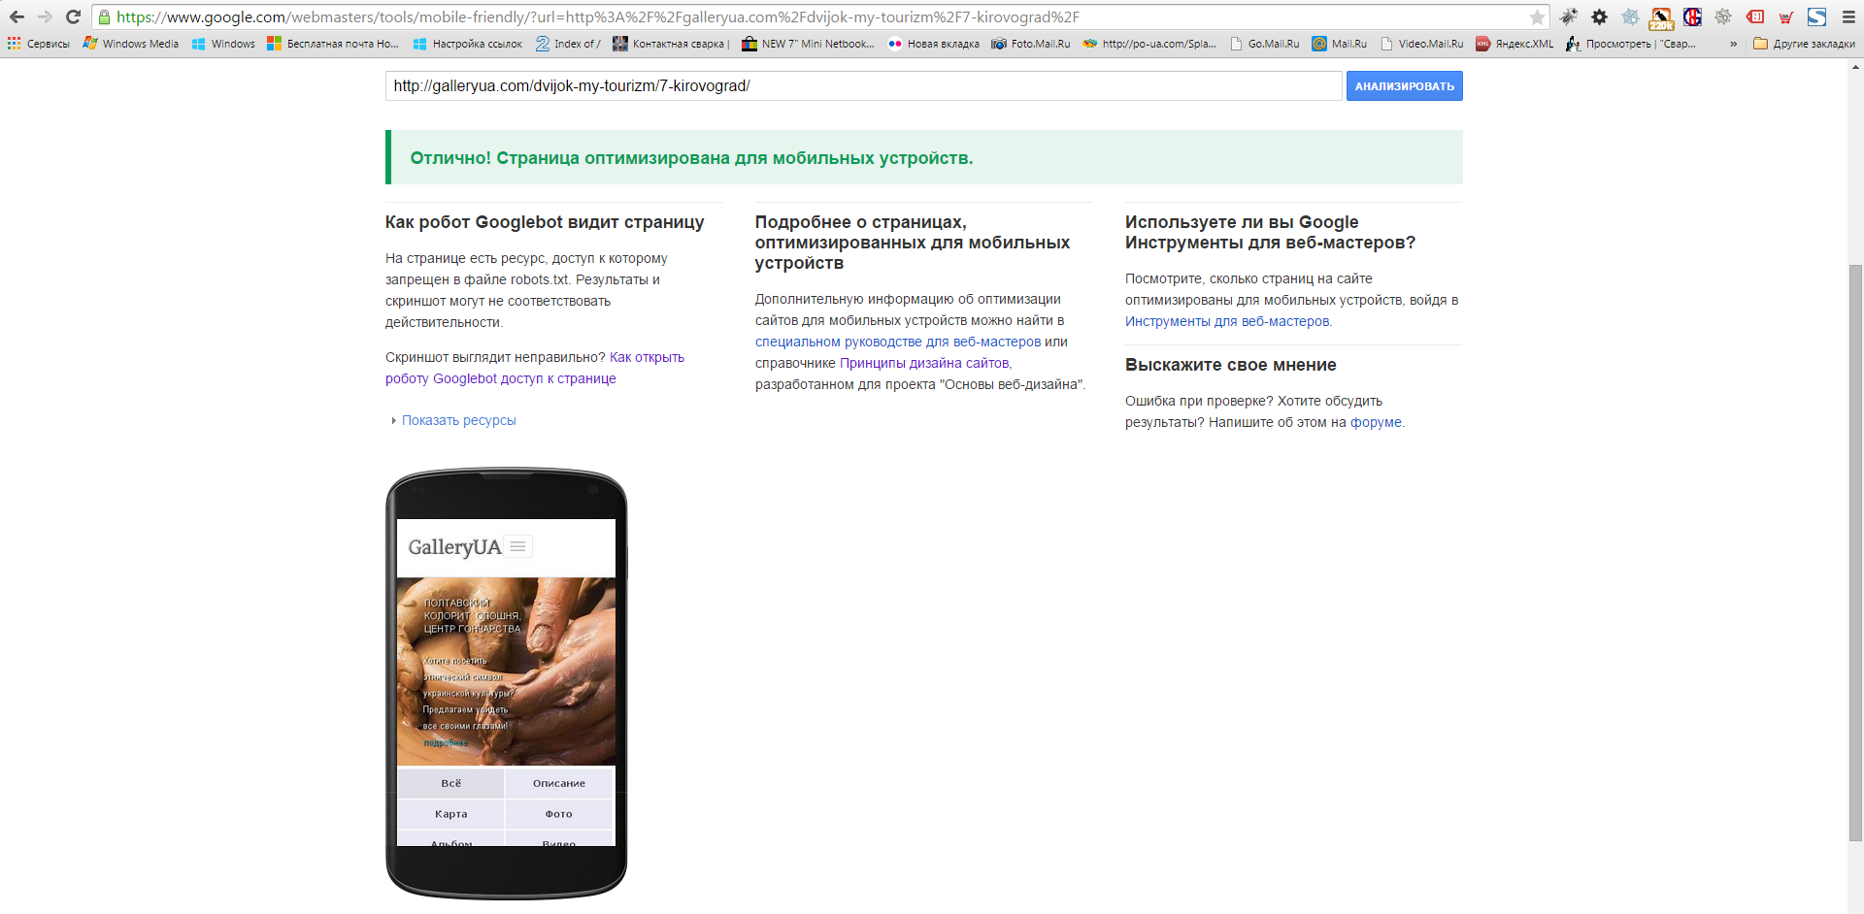Open the Mail.Ru bookmark with @ icon
This screenshot has height=914, width=1864.
coord(1339,44)
